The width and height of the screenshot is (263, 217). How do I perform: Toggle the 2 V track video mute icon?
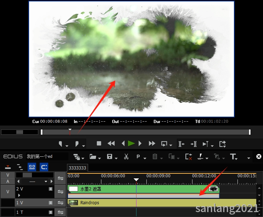point(51,189)
